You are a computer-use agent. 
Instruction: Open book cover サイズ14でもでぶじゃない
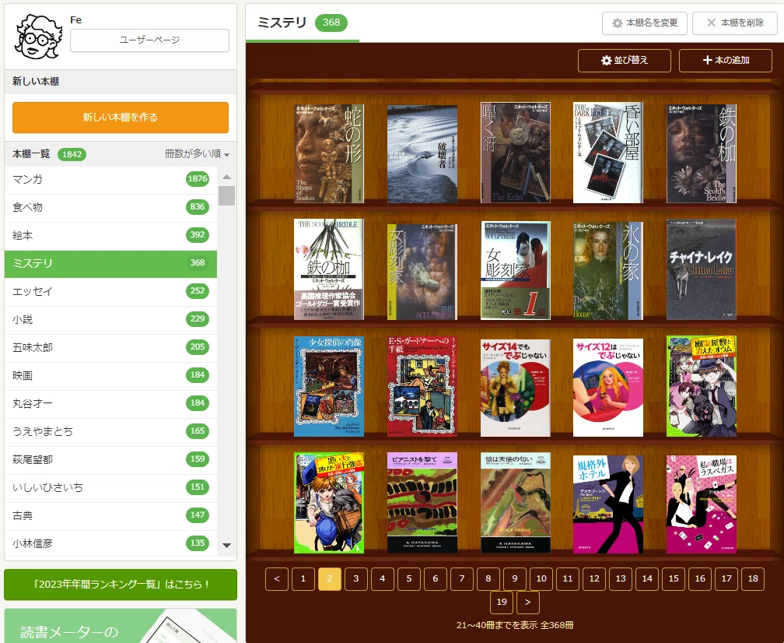[x=516, y=388]
